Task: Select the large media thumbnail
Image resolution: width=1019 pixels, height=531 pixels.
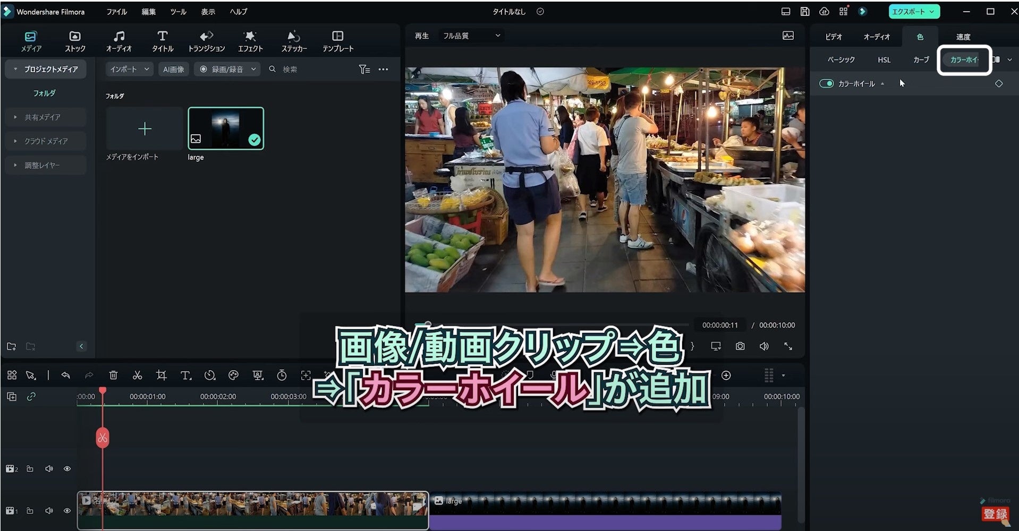Action: [x=226, y=129]
